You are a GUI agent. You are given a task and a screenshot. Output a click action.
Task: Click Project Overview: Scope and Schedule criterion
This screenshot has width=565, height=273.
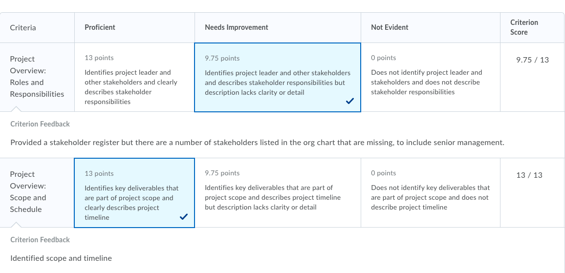[x=28, y=191]
